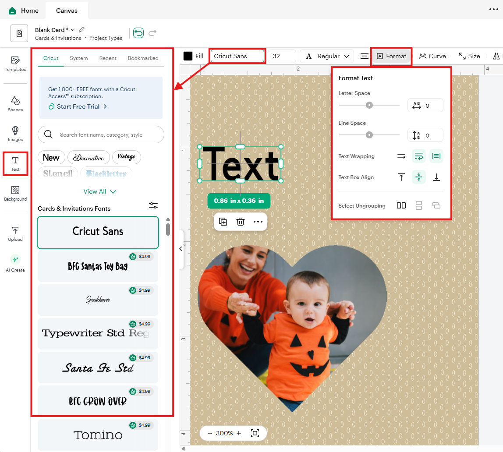Set text wrapping to no wrap
The width and height of the screenshot is (503, 452).
click(x=401, y=156)
